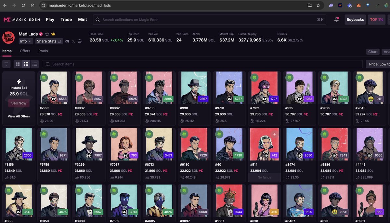Click the blue diamond extension icon
The height and width of the screenshot is (223, 390).
(368, 6)
